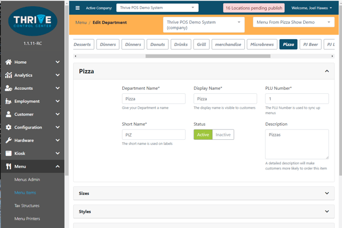Open the Menu Items sidebar link
Screen dimensions: 342x228
25,193
